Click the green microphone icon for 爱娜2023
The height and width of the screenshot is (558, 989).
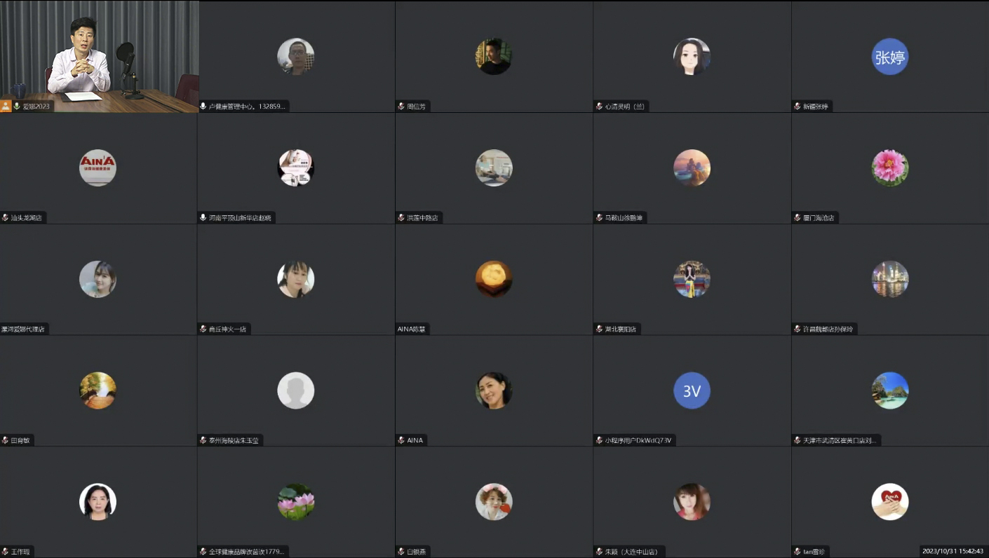click(x=17, y=106)
